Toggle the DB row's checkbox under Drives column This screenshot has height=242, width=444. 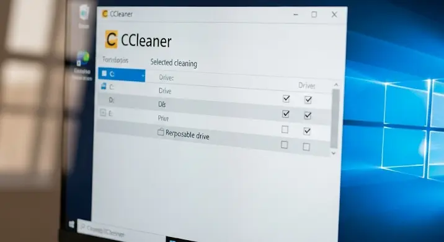pyautogui.click(x=307, y=115)
